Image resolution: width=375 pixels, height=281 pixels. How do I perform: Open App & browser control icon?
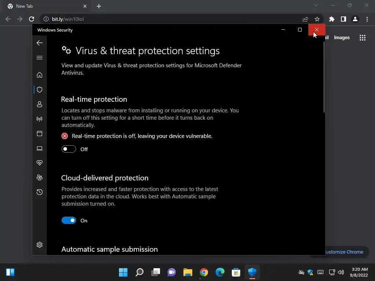(x=40, y=134)
